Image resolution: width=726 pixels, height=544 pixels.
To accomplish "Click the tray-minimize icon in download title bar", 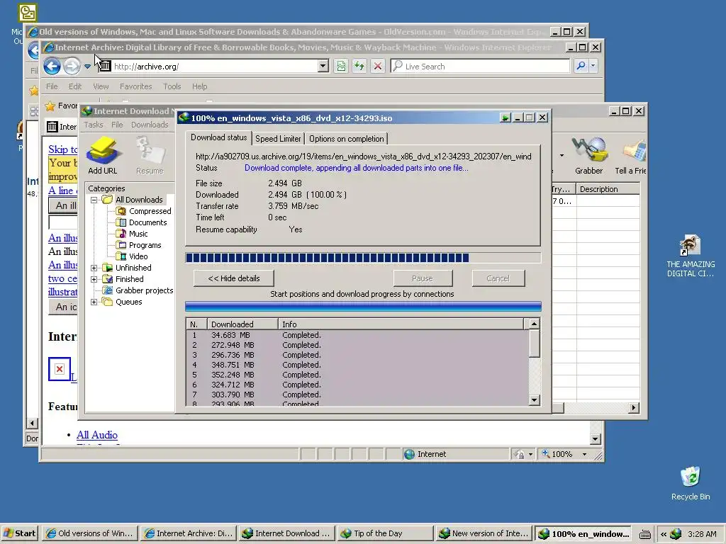I will [x=505, y=118].
